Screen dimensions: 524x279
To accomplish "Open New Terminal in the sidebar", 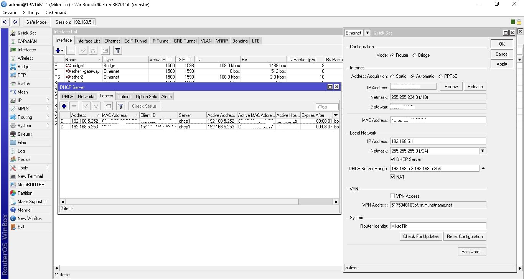I will click(30, 176).
